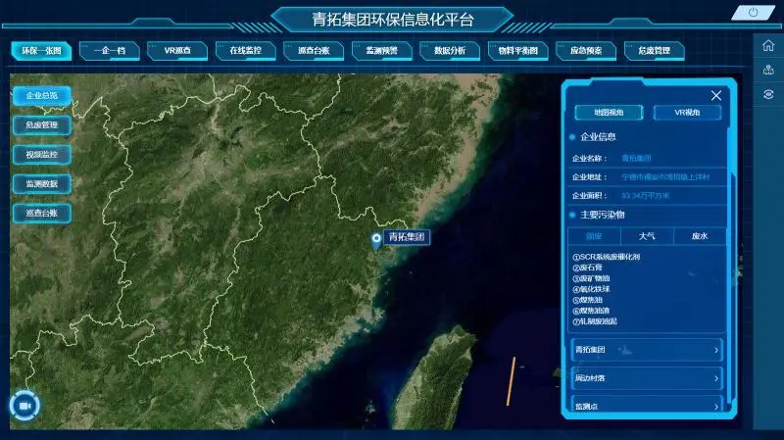The height and width of the screenshot is (440, 784).
Task: Click the 危废管理 side button
Action: tap(41, 125)
